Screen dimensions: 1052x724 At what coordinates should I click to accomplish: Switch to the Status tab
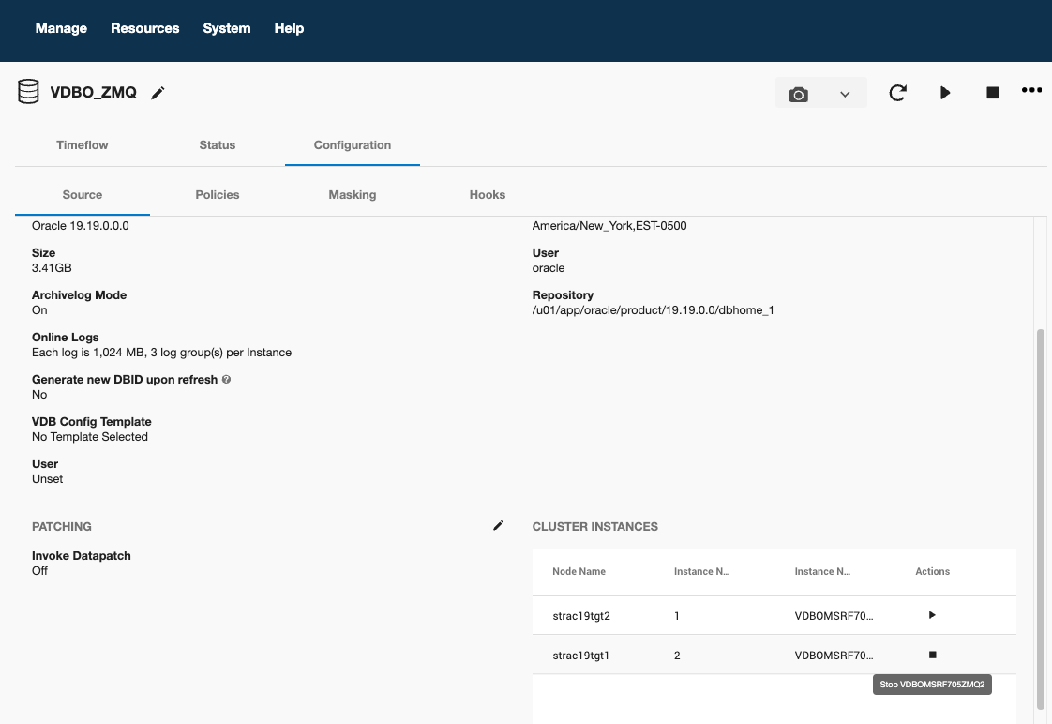217,145
